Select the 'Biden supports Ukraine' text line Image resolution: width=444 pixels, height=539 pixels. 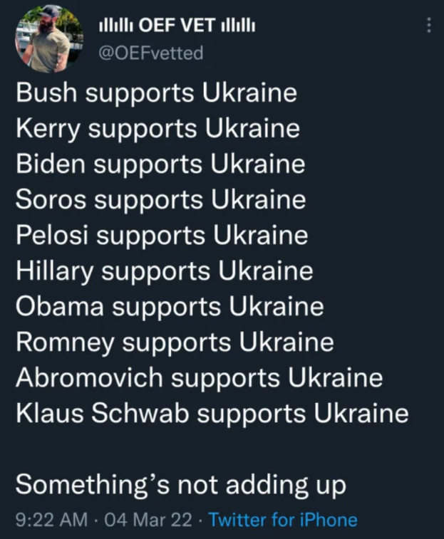pyautogui.click(x=160, y=164)
